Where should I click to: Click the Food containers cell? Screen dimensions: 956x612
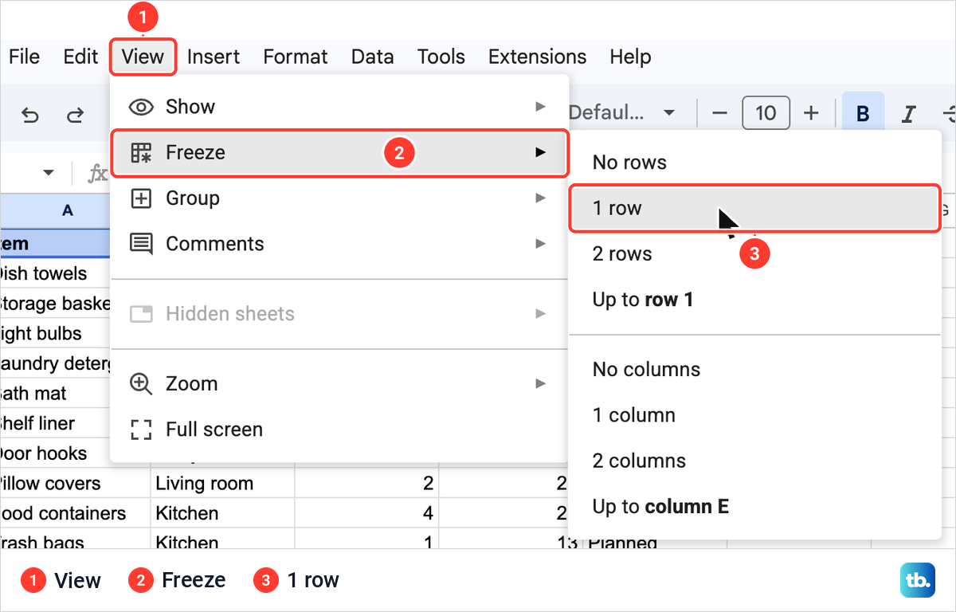pyautogui.click(x=75, y=513)
